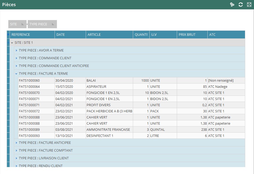Click the refresh icon in header
The height and width of the screenshot is (174, 254).
(241, 5)
